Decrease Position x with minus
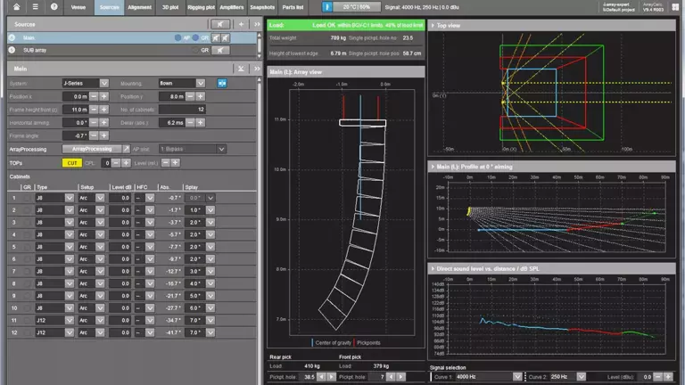The width and height of the screenshot is (685, 385). point(94,96)
